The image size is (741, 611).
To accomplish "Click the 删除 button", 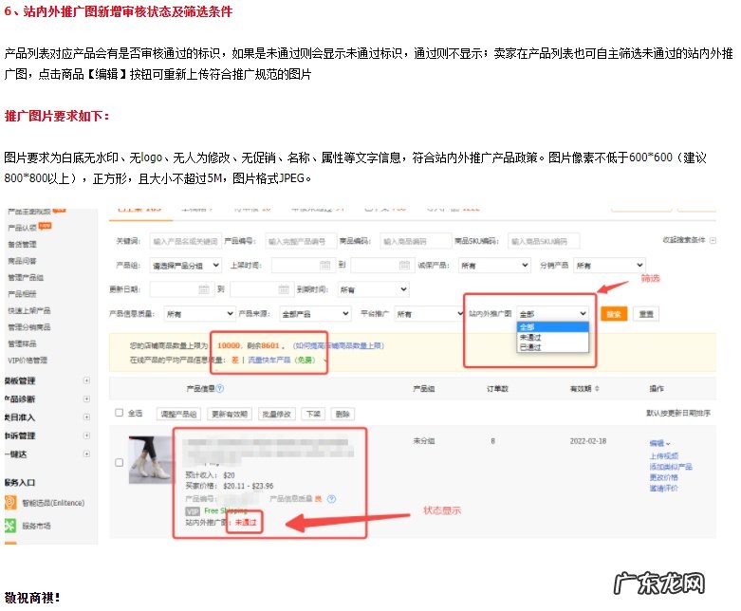I will (343, 414).
